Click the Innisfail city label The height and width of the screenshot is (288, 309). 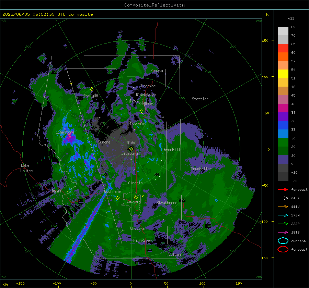tap(139, 124)
